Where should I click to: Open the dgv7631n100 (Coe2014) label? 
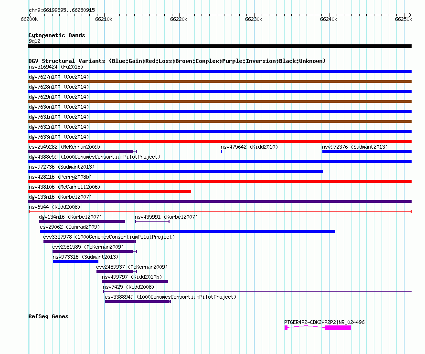click(59, 117)
